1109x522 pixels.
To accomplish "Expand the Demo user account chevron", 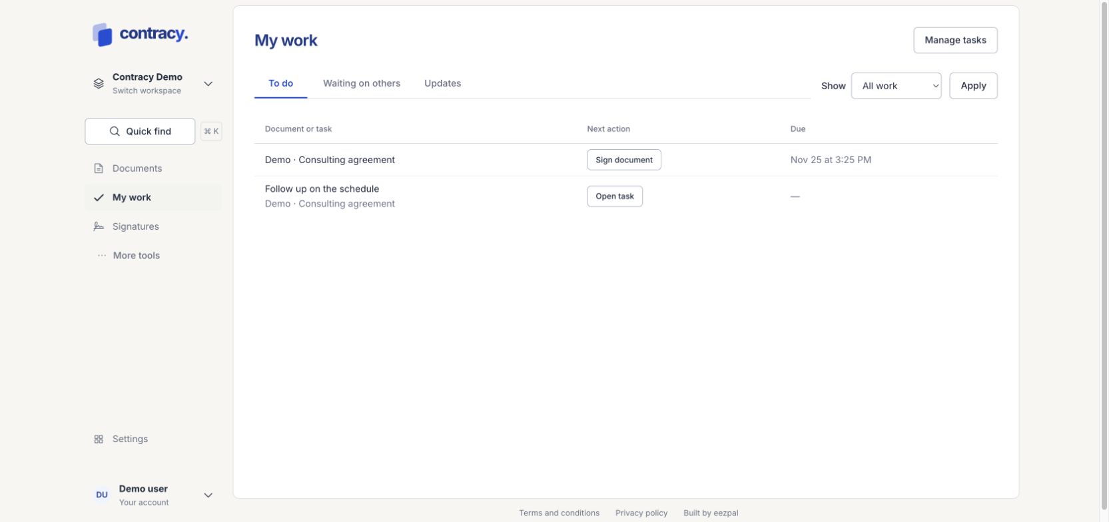I will pos(208,495).
